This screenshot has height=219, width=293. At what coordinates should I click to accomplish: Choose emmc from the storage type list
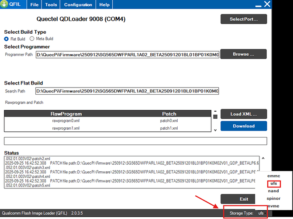(273, 176)
